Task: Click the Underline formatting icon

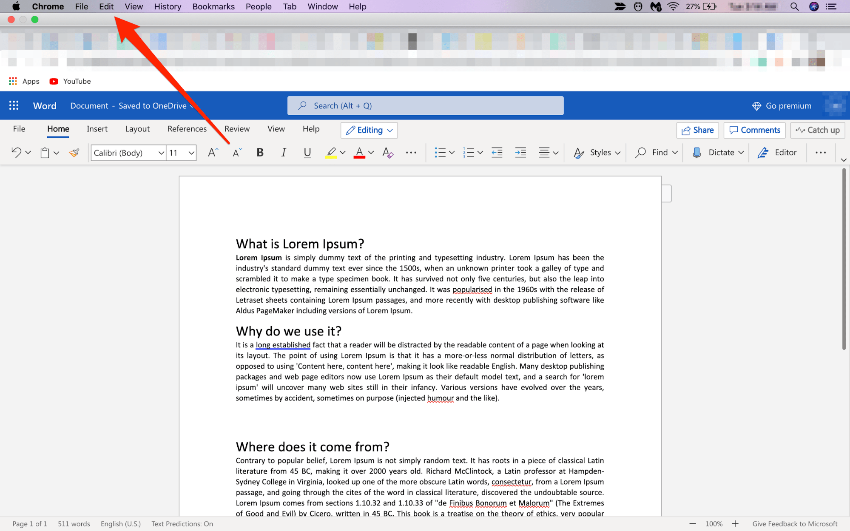Action: 307,152
